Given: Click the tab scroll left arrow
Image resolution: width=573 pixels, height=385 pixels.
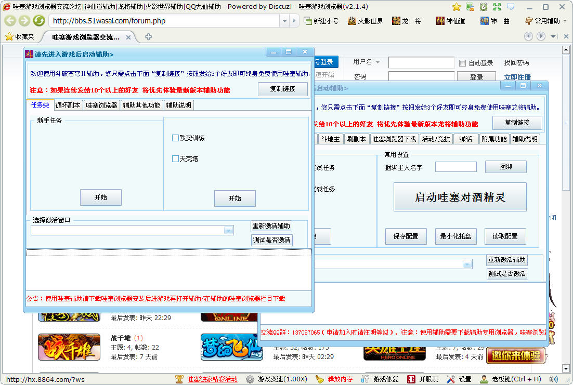Looking at the screenshot, I should tap(528, 36).
